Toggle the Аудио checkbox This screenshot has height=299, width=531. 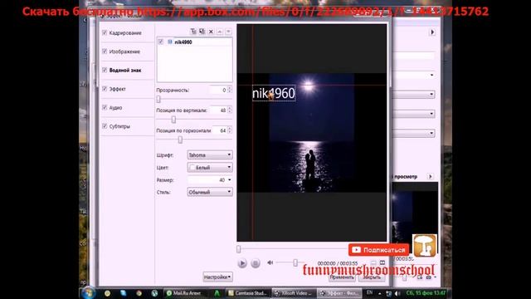pyautogui.click(x=105, y=107)
